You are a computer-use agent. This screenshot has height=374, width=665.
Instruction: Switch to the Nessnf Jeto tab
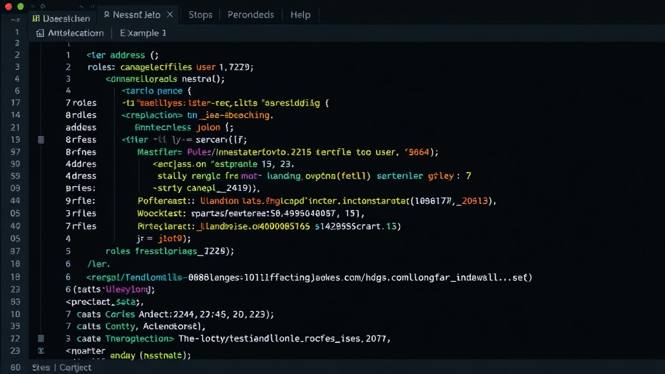[138, 15]
